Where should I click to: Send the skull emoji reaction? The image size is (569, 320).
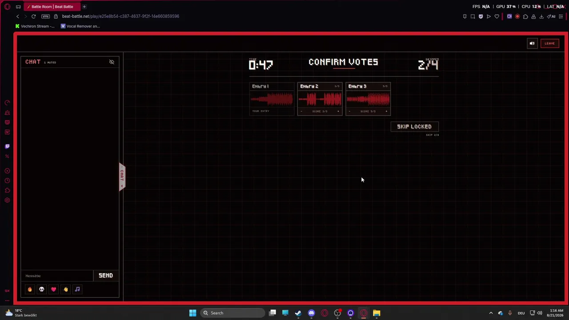click(42, 289)
